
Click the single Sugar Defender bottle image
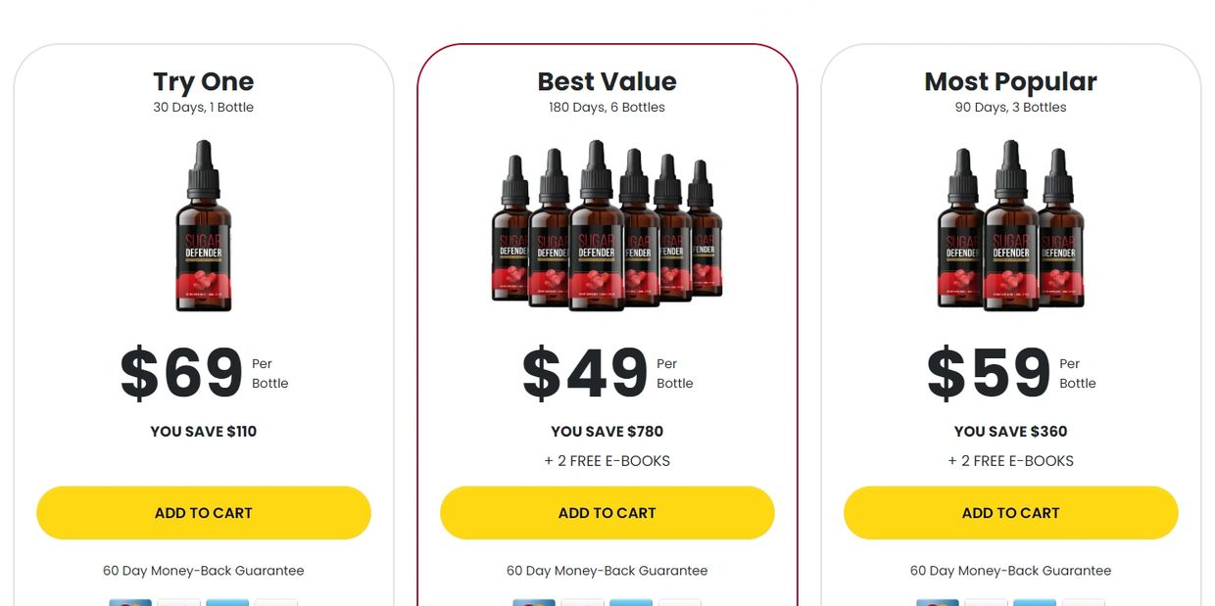pyautogui.click(x=204, y=226)
